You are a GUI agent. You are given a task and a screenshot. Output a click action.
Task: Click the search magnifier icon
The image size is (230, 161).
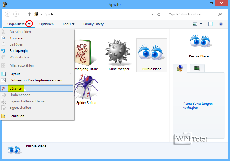(220, 14)
